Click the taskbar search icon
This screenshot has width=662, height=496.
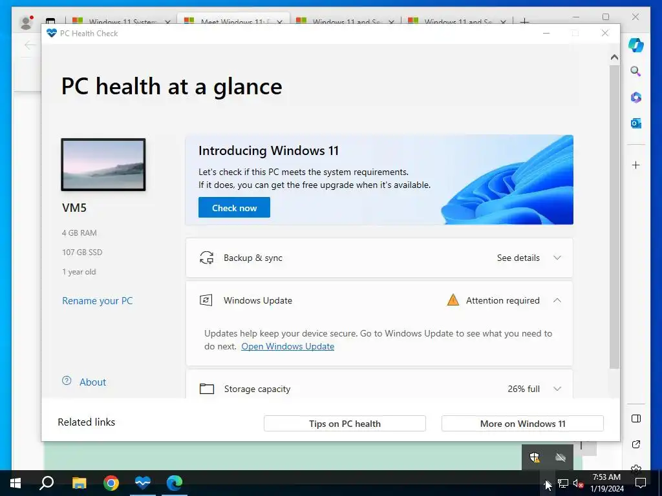click(x=47, y=483)
